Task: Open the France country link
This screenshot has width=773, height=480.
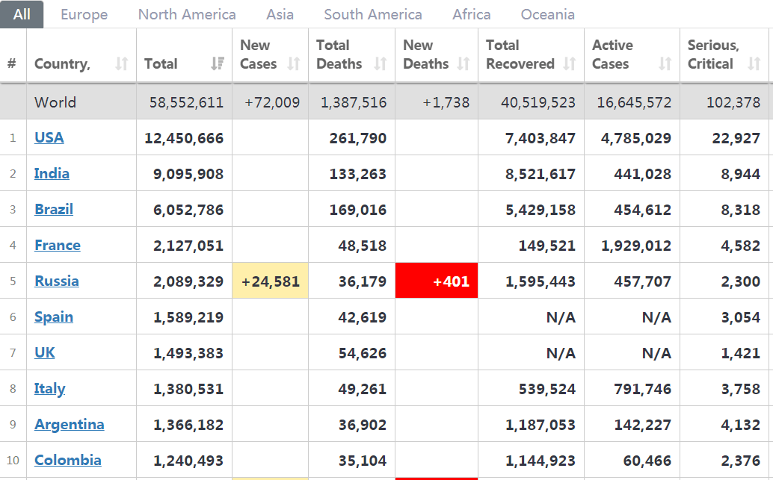Action: pos(57,245)
